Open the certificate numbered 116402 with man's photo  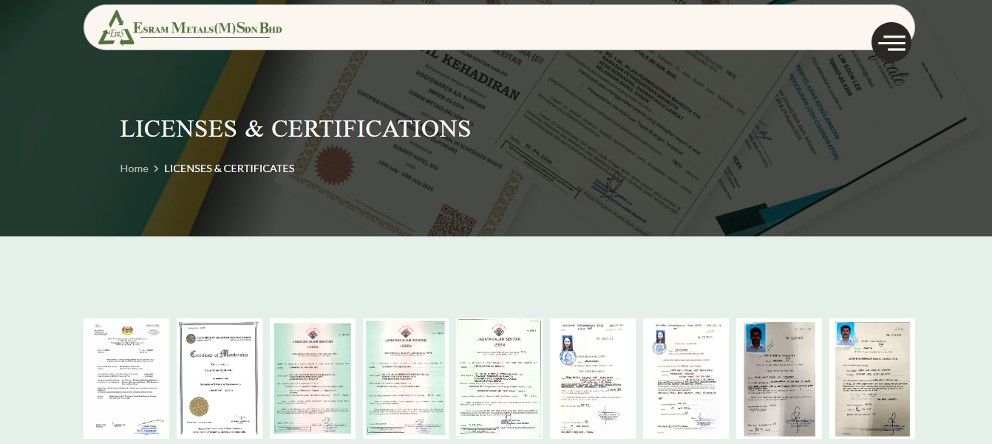778,378
